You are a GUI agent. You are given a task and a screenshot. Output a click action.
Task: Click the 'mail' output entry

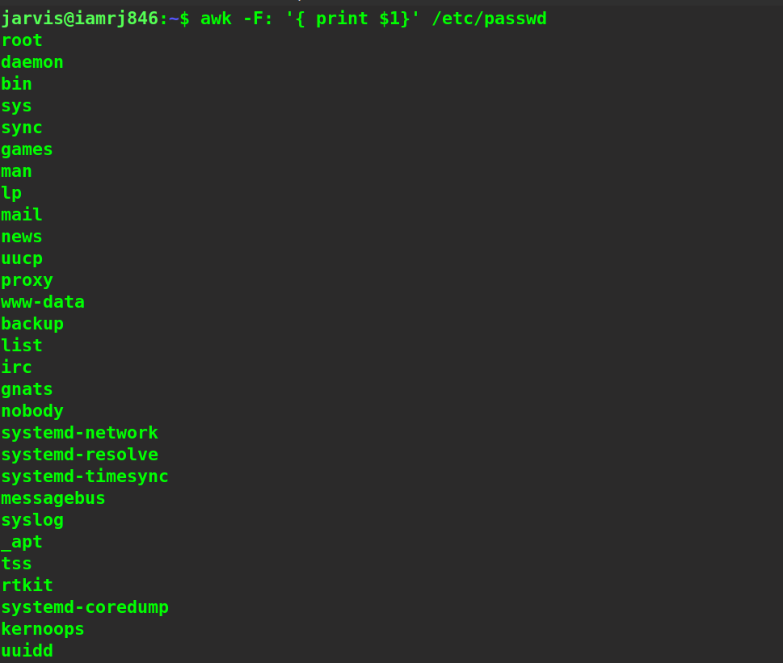[22, 215]
